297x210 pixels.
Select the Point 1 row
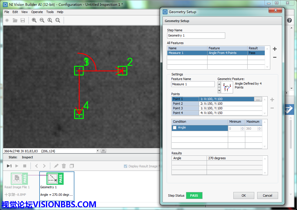click(217, 99)
